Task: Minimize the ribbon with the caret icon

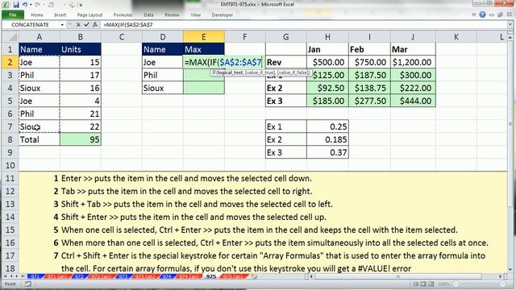Action: pyautogui.click(x=473, y=14)
